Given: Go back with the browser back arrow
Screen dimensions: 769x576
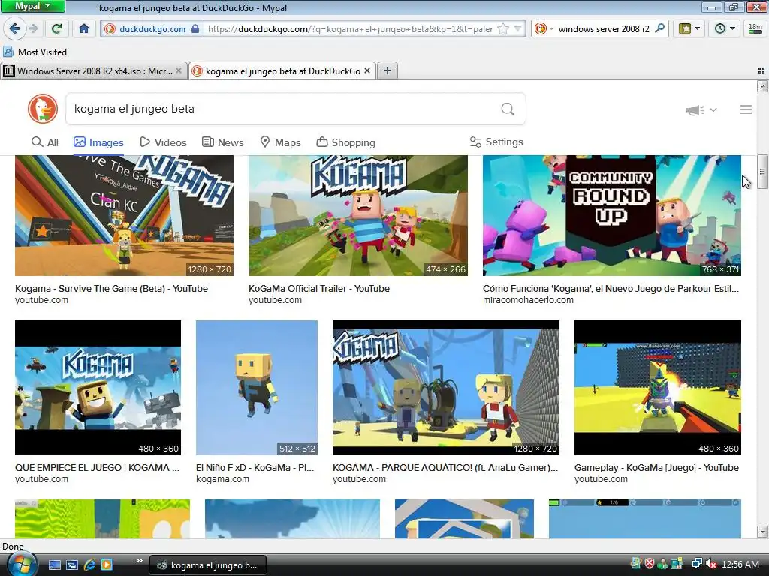Looking at the screenshot, I should point(15,28).
